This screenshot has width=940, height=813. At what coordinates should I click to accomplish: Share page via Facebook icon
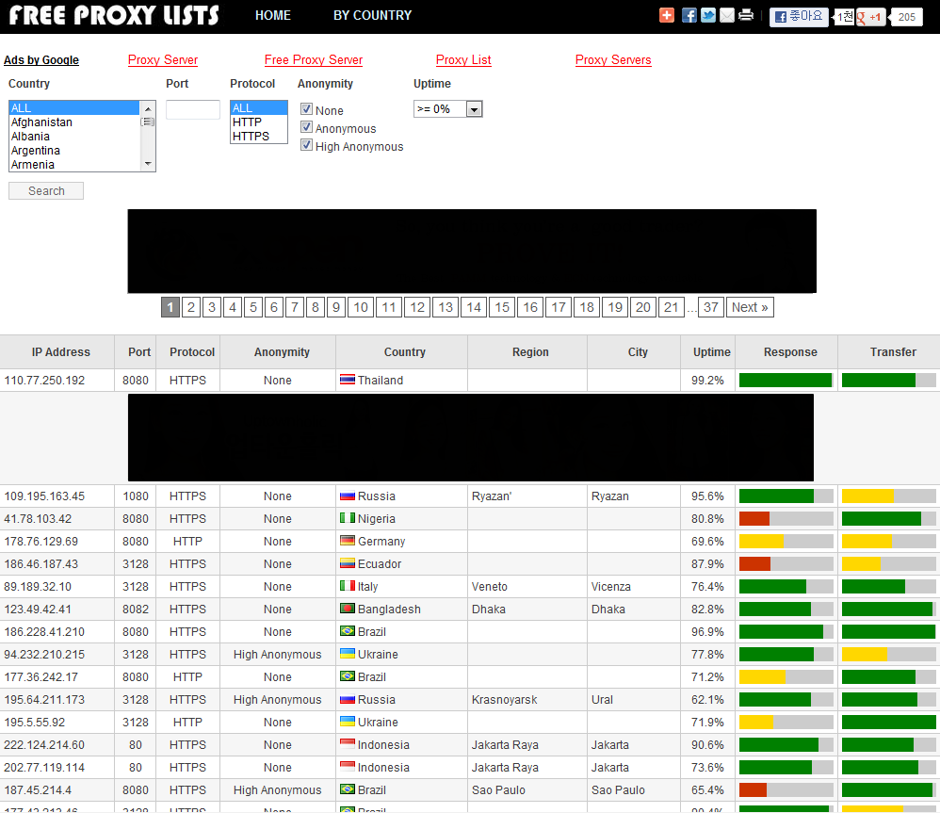pos(689,15)
